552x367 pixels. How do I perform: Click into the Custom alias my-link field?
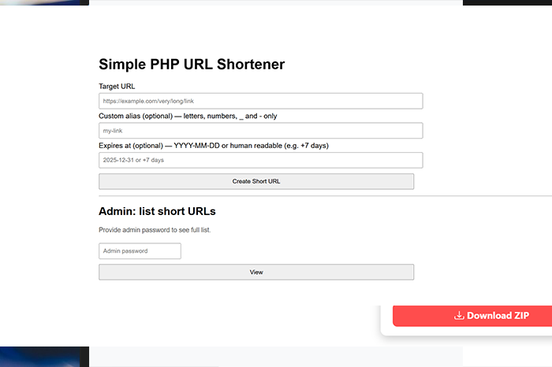point(260,131)
